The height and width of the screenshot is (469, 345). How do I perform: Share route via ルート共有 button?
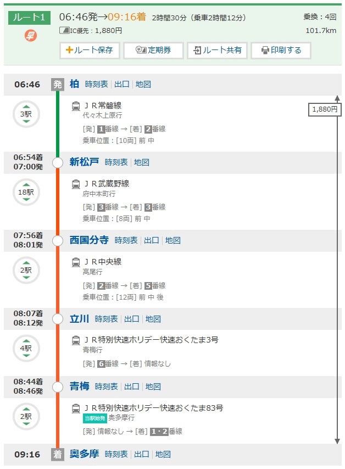217,50
